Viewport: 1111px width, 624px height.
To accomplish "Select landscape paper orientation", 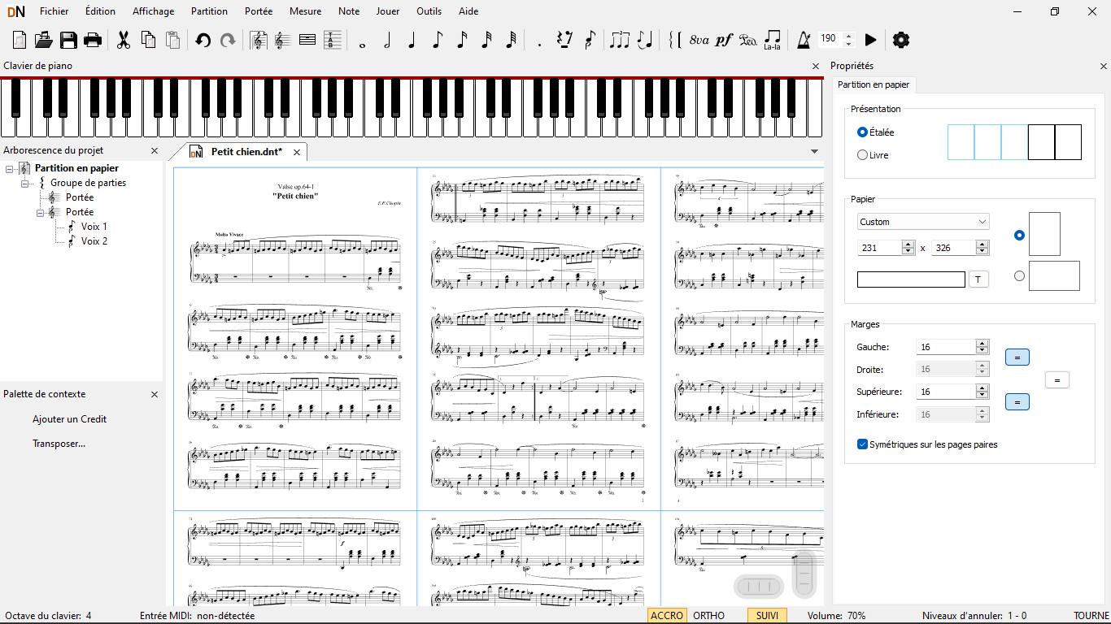I will tap(1020, 275).
